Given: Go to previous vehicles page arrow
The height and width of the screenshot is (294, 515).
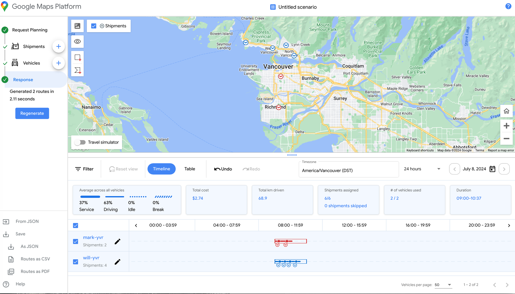Looking at the screenshot, I should [x=494, y=285].
